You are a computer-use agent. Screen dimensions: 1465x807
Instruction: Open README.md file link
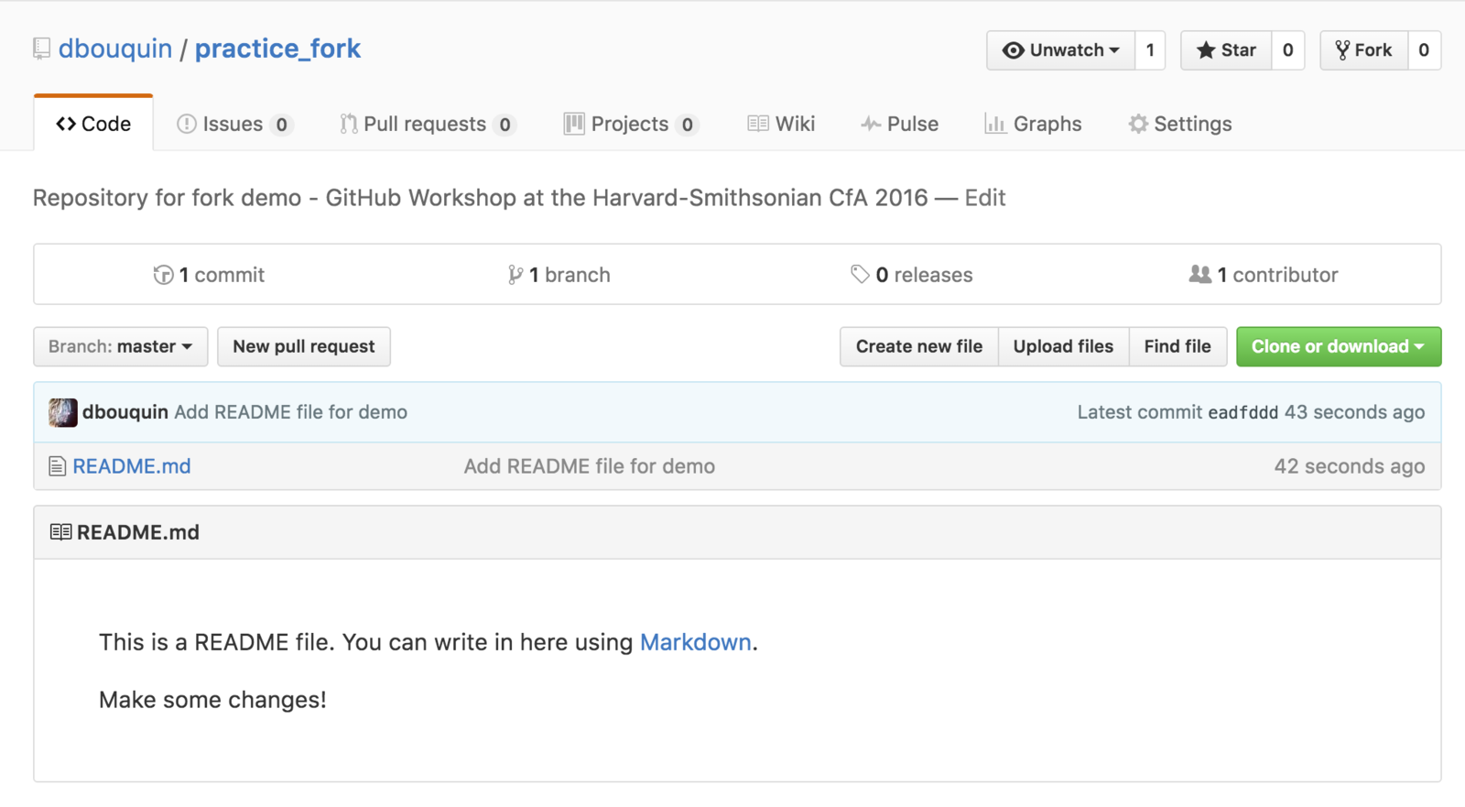coord(132,466)
